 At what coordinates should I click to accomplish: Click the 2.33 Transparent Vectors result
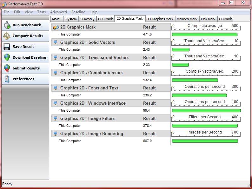[146, 65]
